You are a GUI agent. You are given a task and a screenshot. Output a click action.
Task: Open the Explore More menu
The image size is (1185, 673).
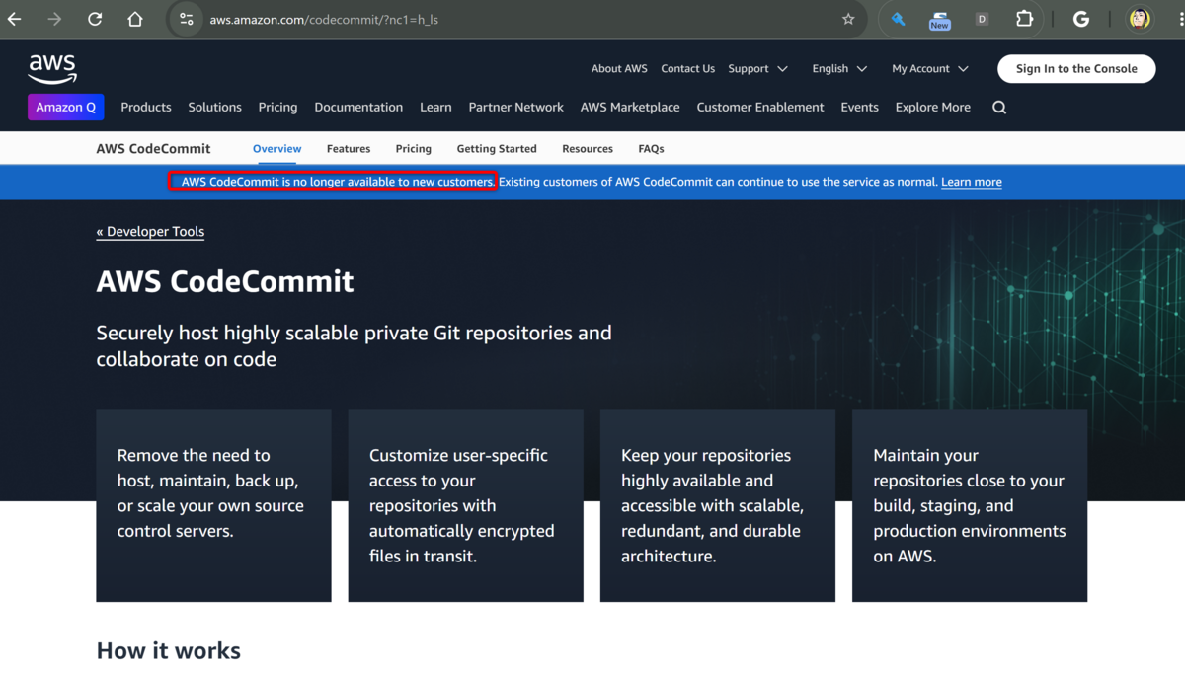pos(933,108)
